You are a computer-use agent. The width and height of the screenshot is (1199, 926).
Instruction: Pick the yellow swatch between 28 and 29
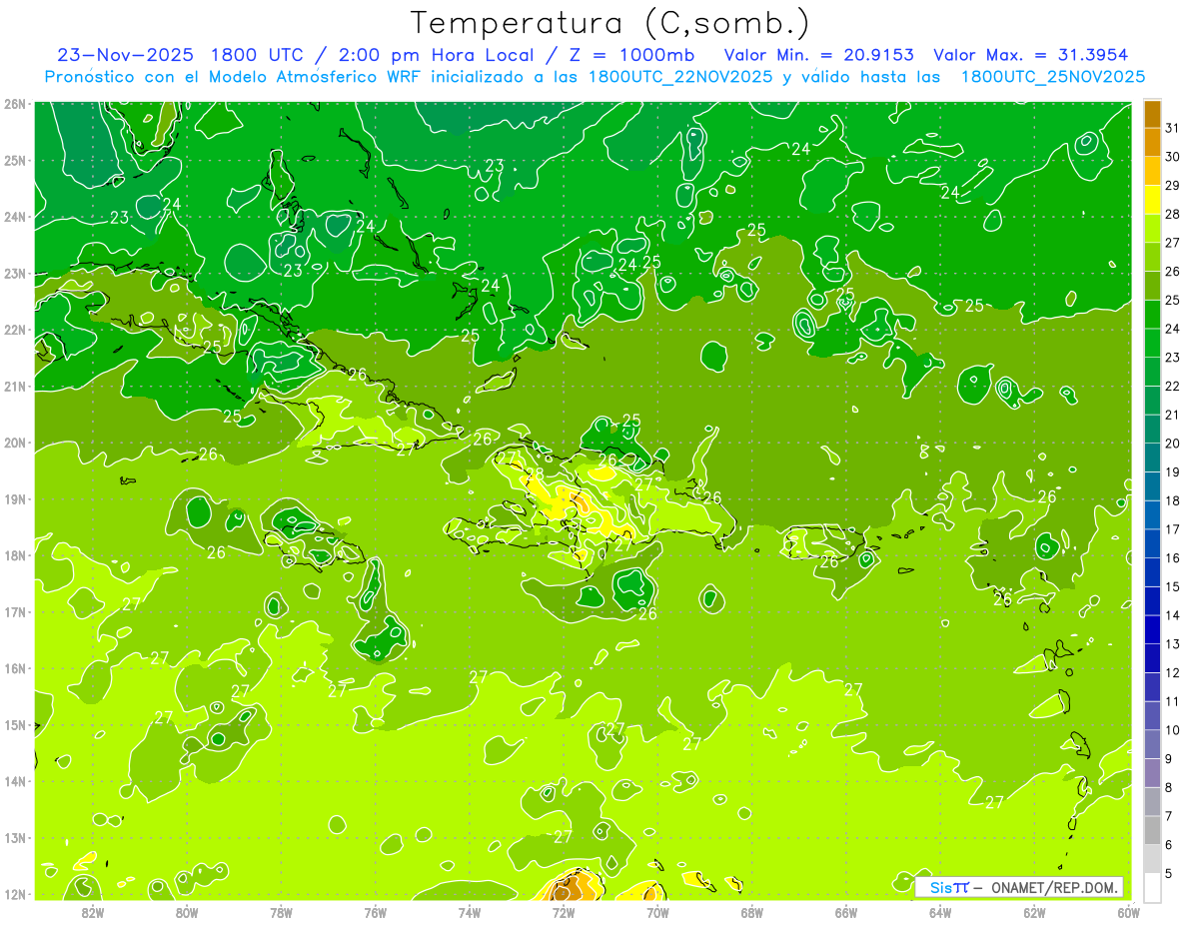pos(1152,199)
